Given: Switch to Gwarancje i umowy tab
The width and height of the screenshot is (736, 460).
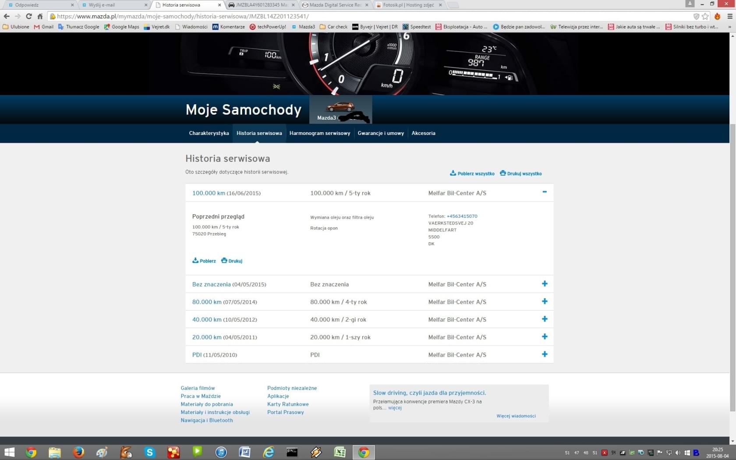Looking at the screenshot, I should [381, 133].
